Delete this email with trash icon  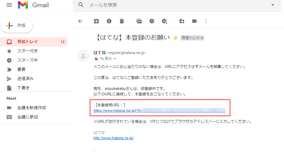[x=122, y=21]
